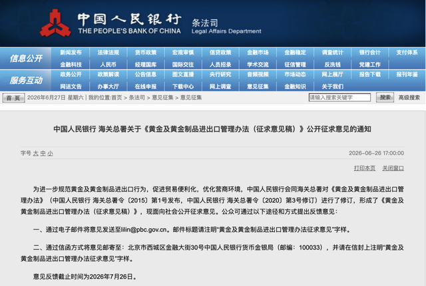Navigate to 金融市场

pos(258,53)
